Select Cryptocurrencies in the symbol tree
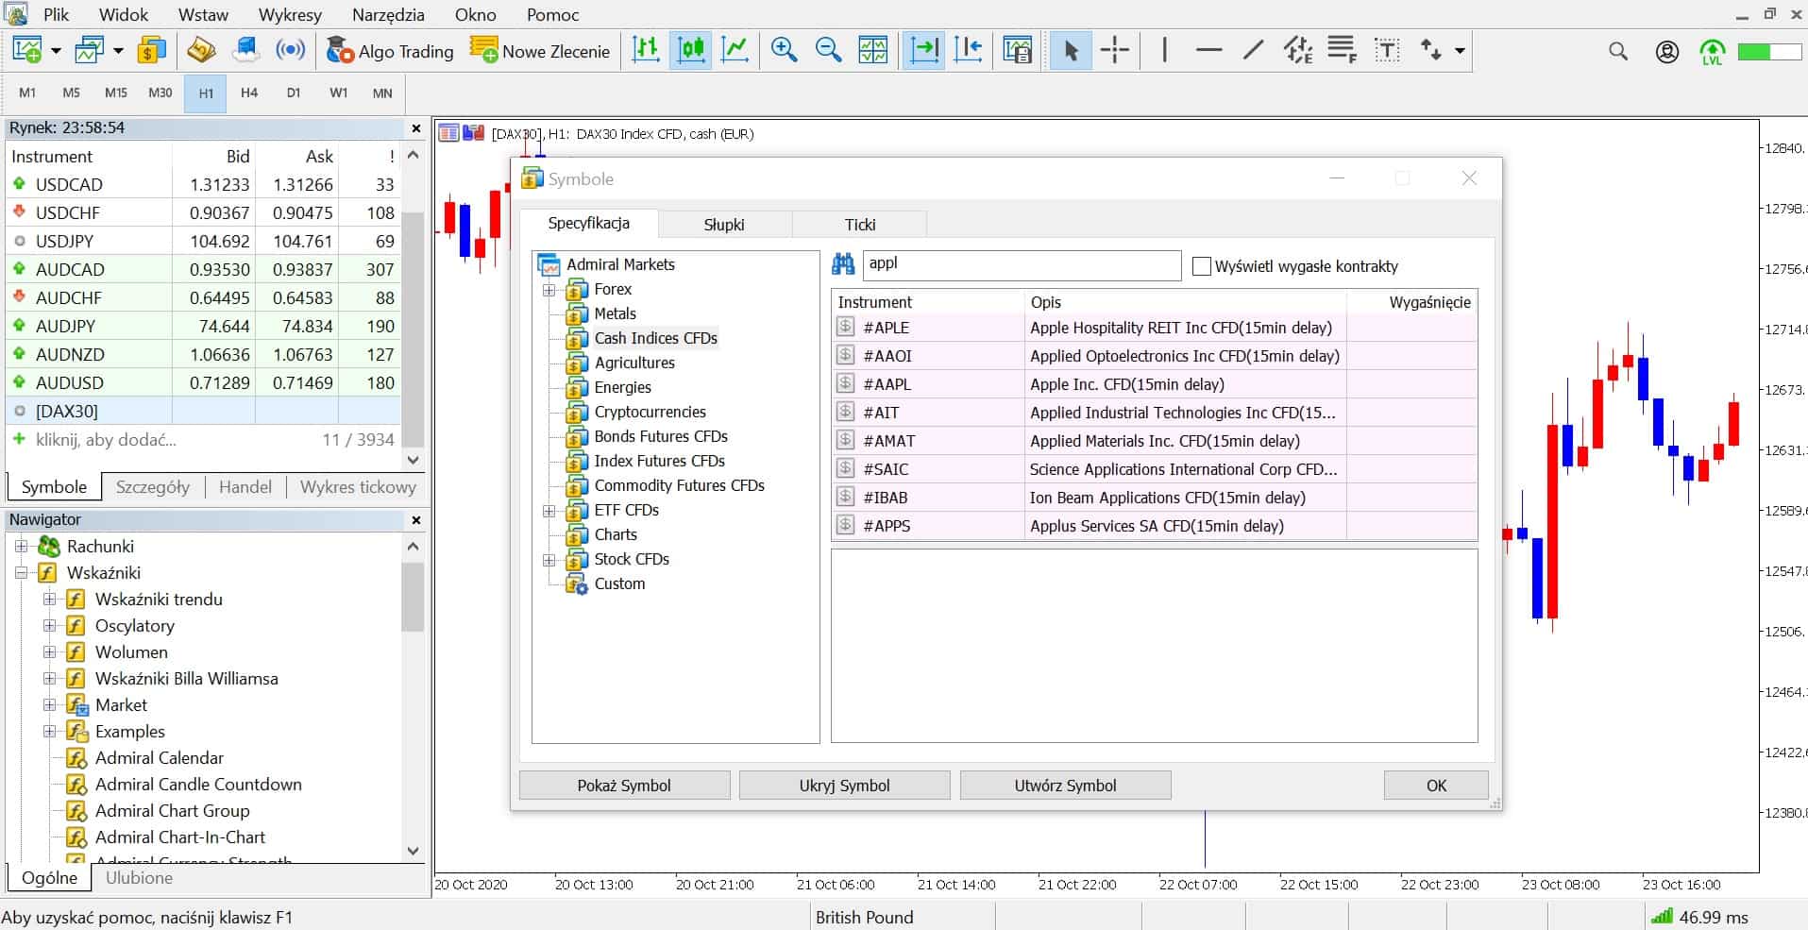Screen dimensions: 1808x930 point(650,412)
